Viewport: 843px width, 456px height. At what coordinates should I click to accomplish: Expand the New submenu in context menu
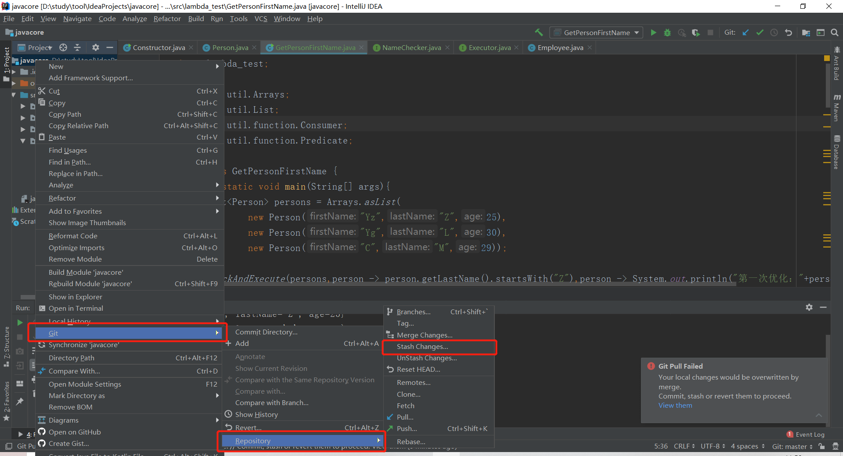pyautogui.click(x=130, y=66)
